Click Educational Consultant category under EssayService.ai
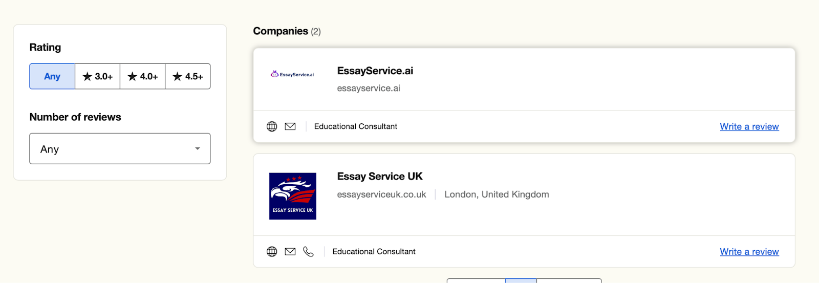The width and height of the screenshot is (819, 283). [356, 126]
